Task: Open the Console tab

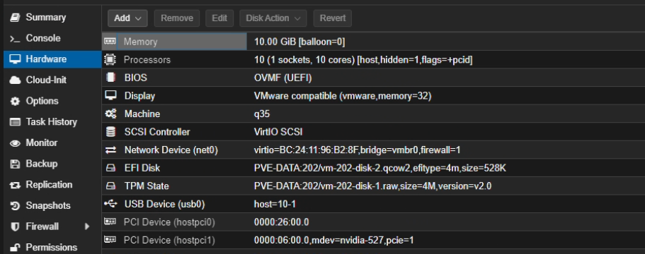Action: click(x=43, y=38)
